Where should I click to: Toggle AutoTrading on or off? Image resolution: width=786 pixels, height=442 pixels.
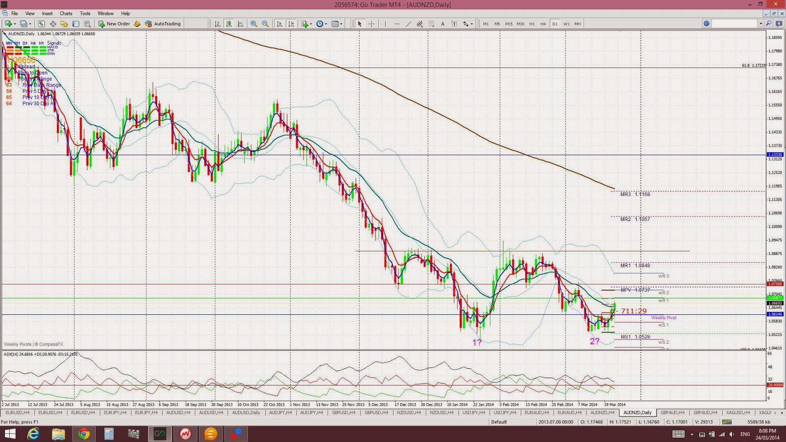[163, 24]
